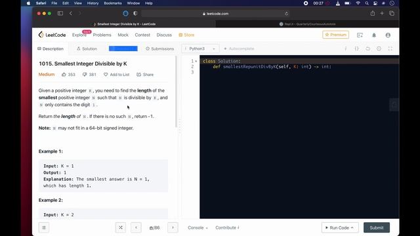The width and height of the screenshot is (420, 236).
Task: Go to the previous problem arrow
Action: coord(136,227)
